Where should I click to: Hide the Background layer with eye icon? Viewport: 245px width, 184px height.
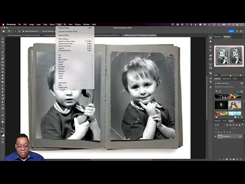(215, 136)
